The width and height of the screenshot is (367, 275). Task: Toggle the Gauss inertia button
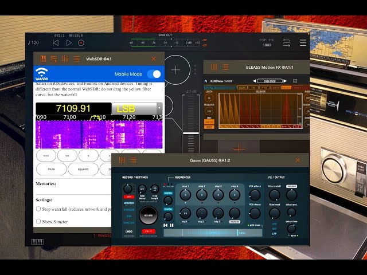(168, 209)
